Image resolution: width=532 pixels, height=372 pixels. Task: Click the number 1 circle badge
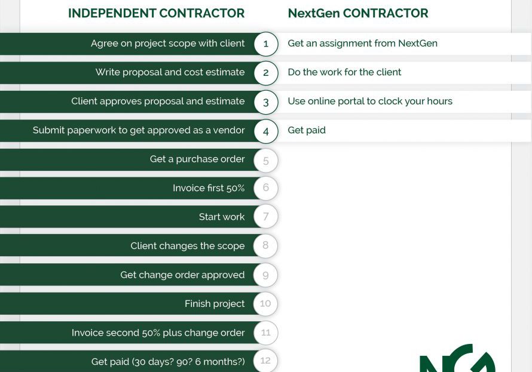coord(265,44)
